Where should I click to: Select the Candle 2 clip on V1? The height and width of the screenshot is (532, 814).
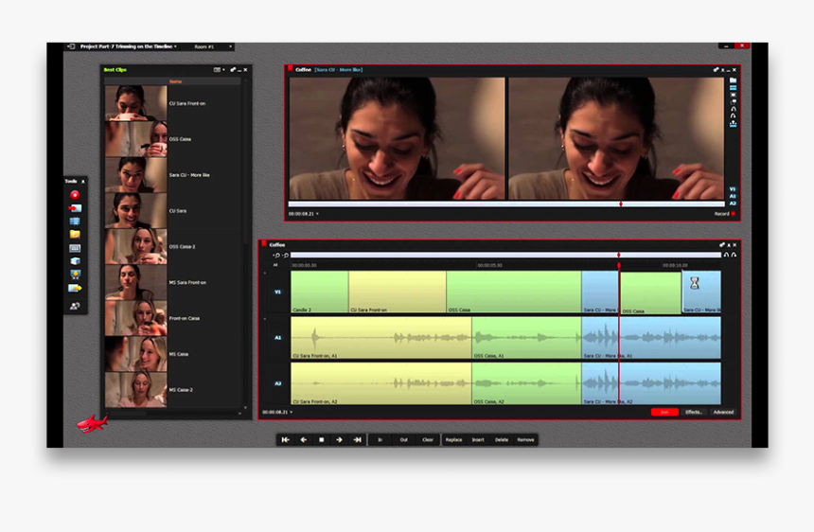tap(319, 292)
